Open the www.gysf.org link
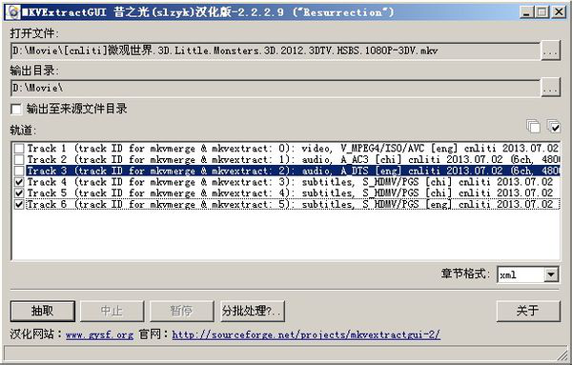This screenshot has width=572, height=365. pos(99,335)
